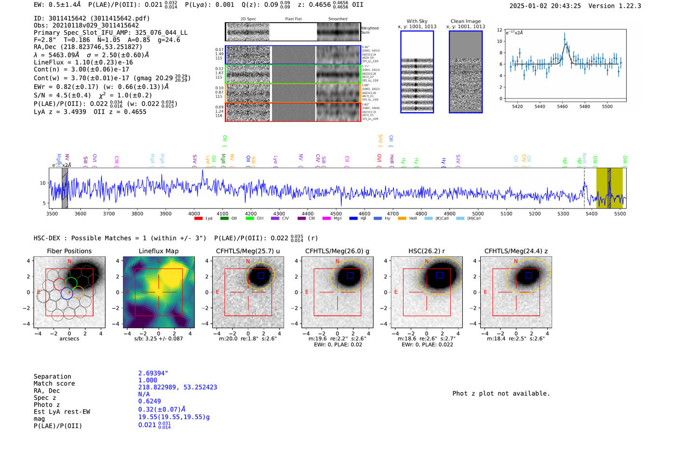Viewport: 675px width, 459px height.
Task: Click the yellow highlighted region in full spectrum
Action: 609,188
